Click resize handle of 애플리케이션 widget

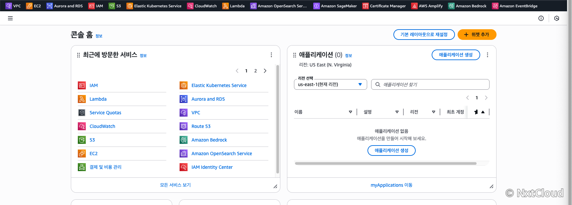coord(492,187)
